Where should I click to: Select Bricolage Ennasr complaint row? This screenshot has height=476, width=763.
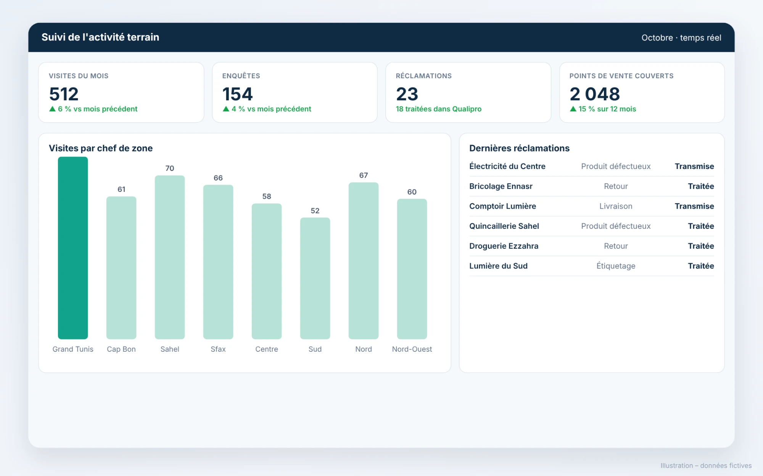tap(592, 186)
